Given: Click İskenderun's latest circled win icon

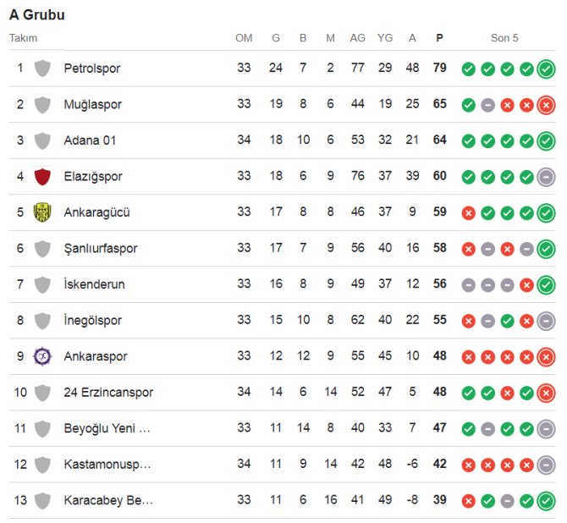Looking at the screenshot, I should click(x=546, y=285).
